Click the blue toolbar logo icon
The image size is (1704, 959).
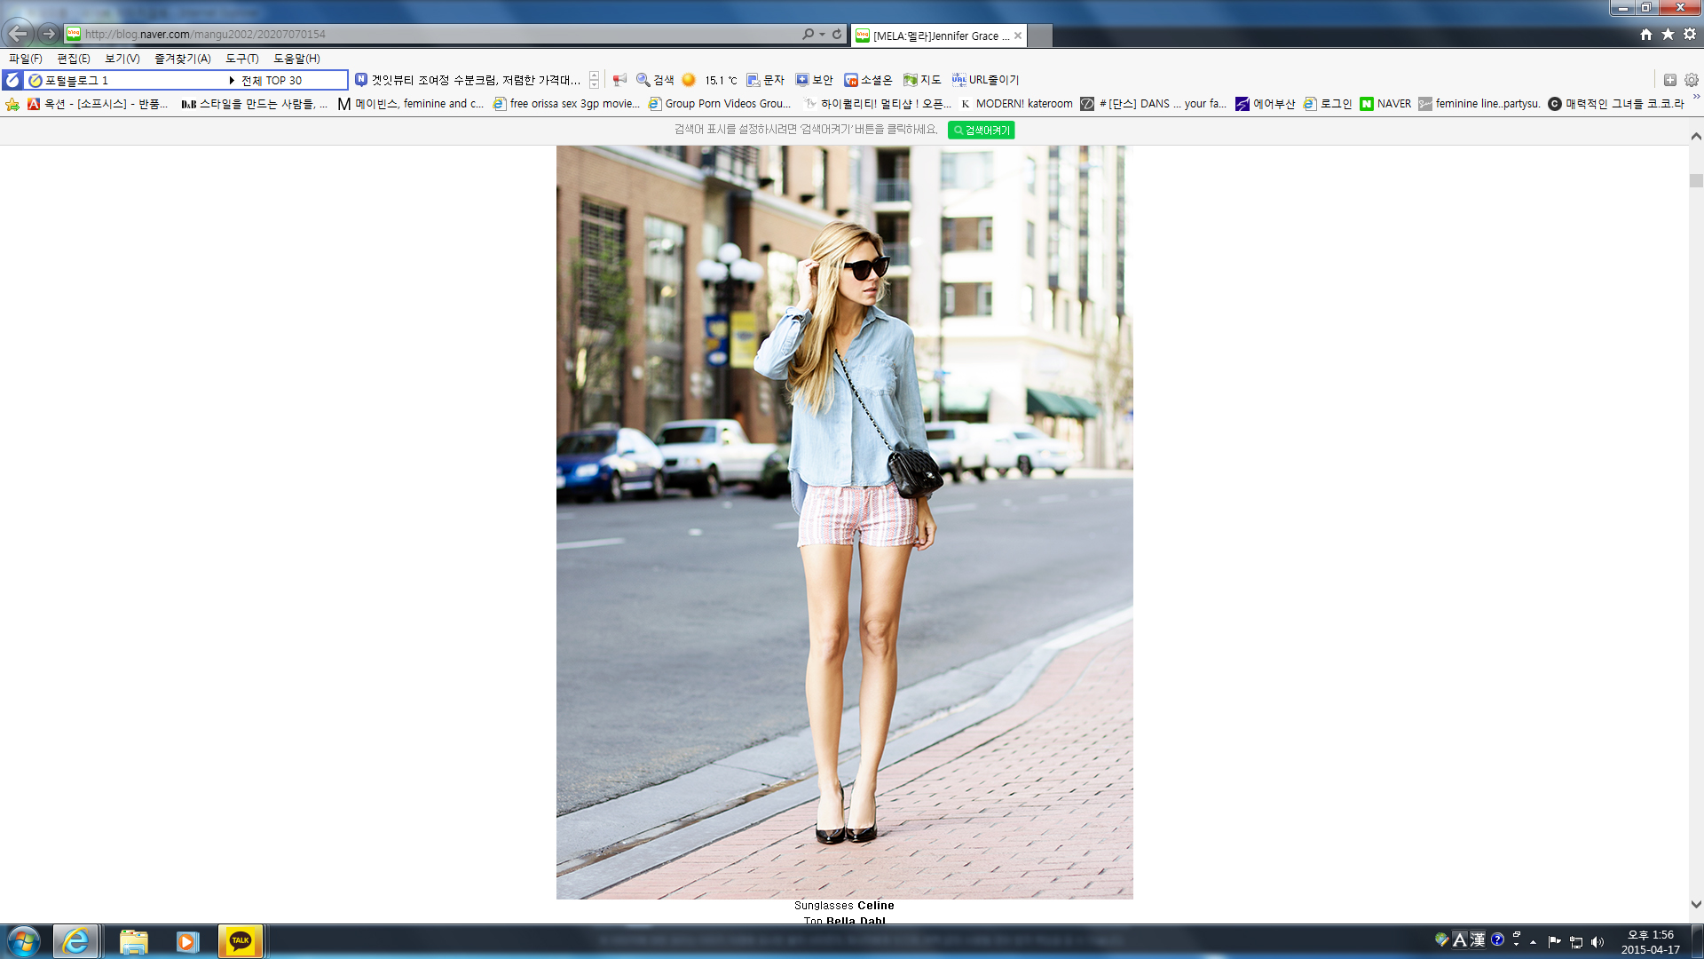(12, 80)
